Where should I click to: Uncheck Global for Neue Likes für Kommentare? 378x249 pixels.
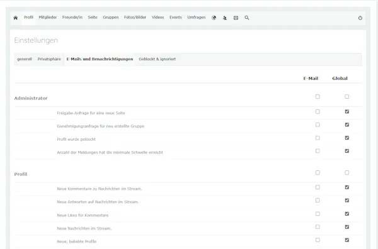347,214
